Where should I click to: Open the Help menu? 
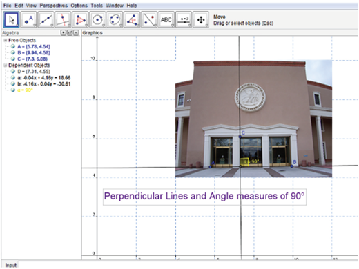pyautogui.click(x=132, y=6)
